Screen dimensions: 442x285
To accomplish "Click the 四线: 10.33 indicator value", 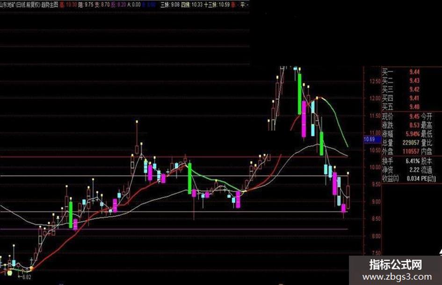I will tap(192, 5).
